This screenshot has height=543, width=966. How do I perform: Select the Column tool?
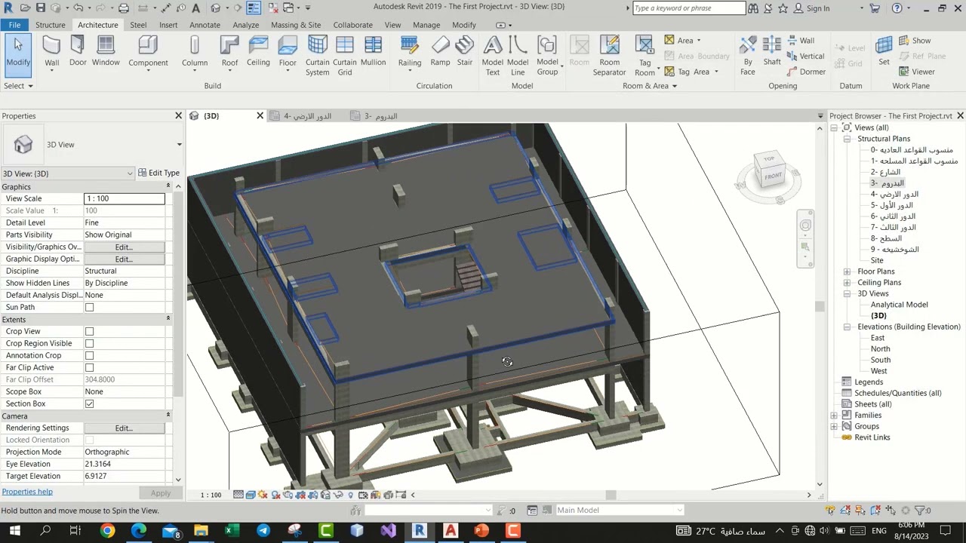[x=194, y=53]
